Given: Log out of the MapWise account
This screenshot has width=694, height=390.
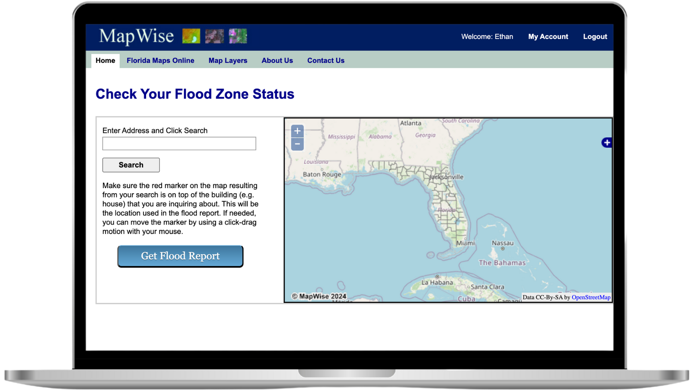Looking at the screenshot, I should pos(595,36).
